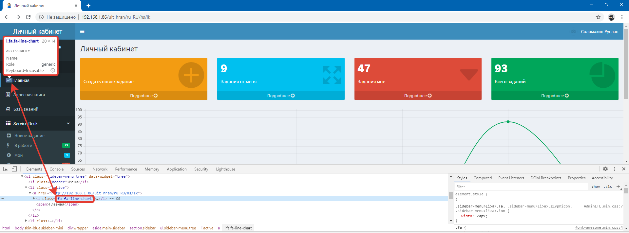Screen dimensions: 629x233
Task: Toggle the :hov element state panel
Action: pyautogui.click(x=596, y=187)
